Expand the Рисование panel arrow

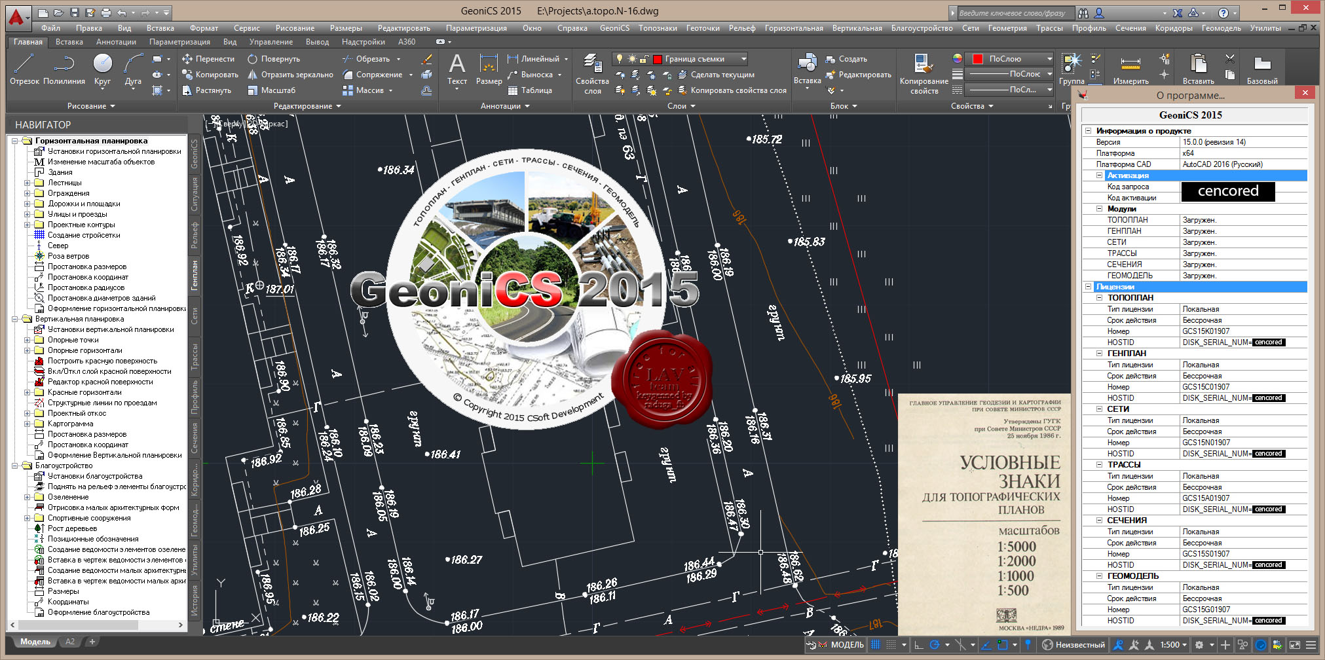pyautogui.click(x=113, y=106)
